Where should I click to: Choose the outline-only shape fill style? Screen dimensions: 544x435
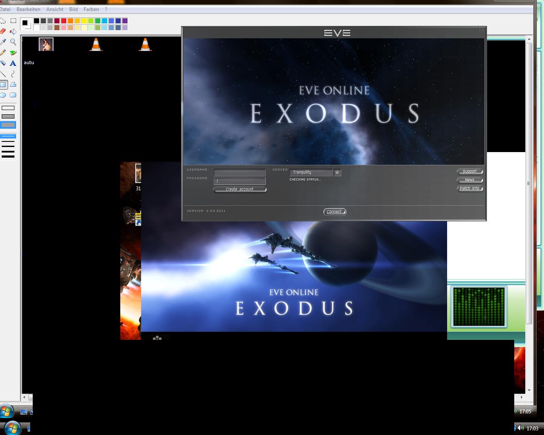point(8,108)
